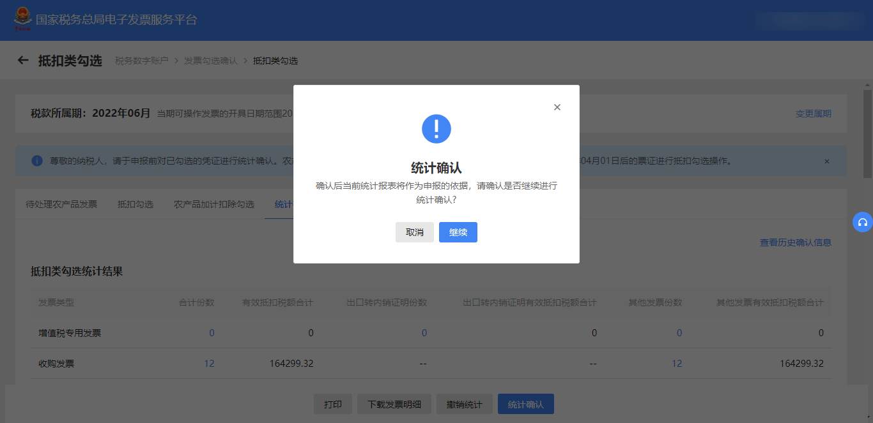Open 变更属期 link
The width and height of the screenshot is (873, 423).
(x=813, y=114)
